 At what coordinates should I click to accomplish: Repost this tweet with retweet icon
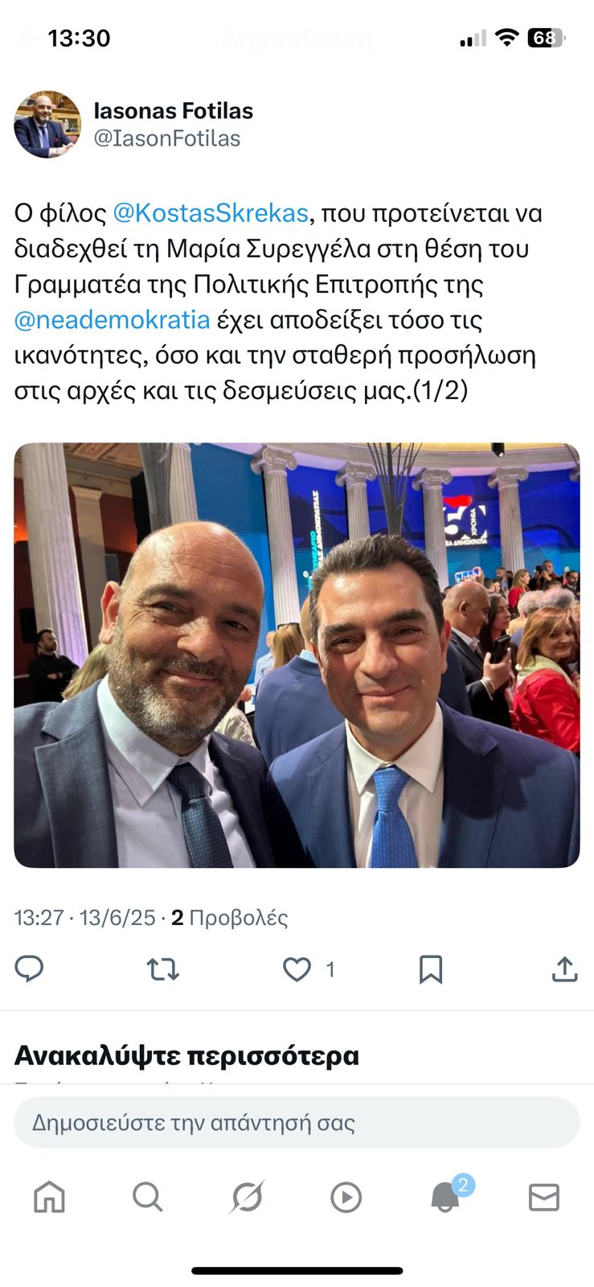tap(163, 970)
